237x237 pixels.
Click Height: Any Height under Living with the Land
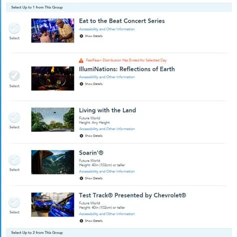tap(94, 122)
